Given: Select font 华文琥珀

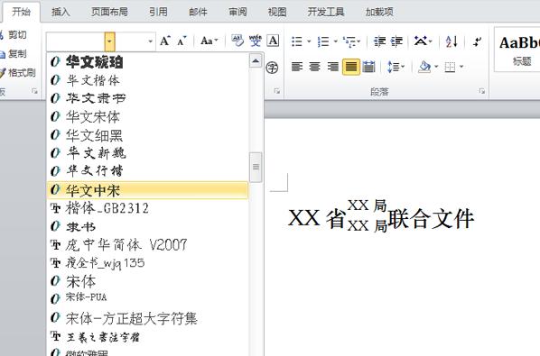Looking at the screenshot, I should click(147, 62).
